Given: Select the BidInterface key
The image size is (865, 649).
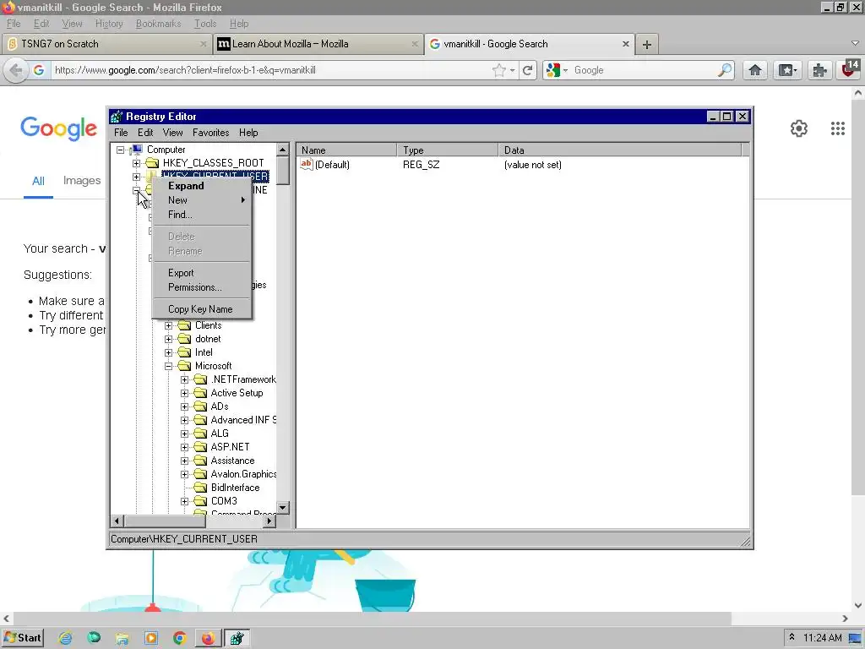Looking at the screenshot, I should click(235, 488).
